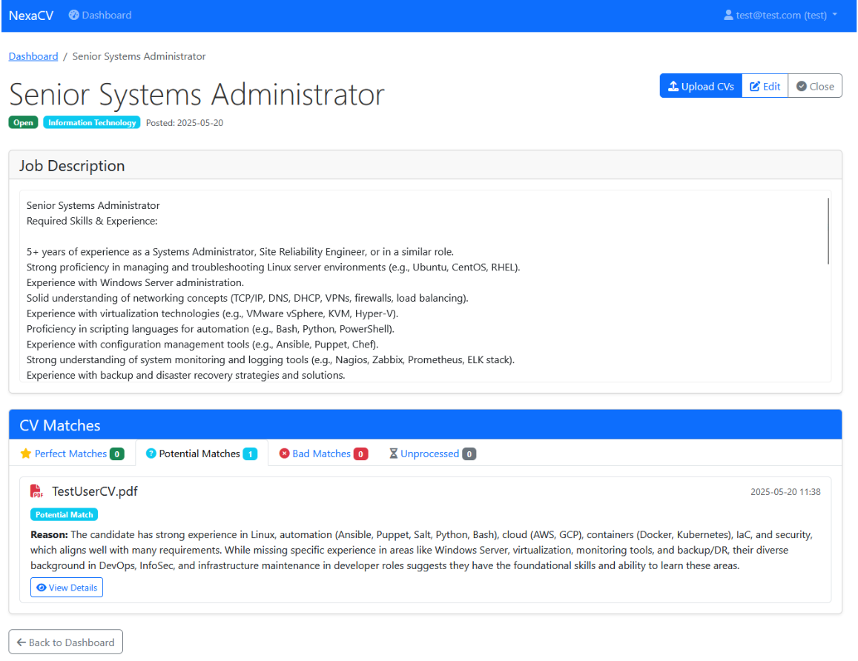Click the pencil icon on the Edit button

pyautogui.click(x=755, y=85)
